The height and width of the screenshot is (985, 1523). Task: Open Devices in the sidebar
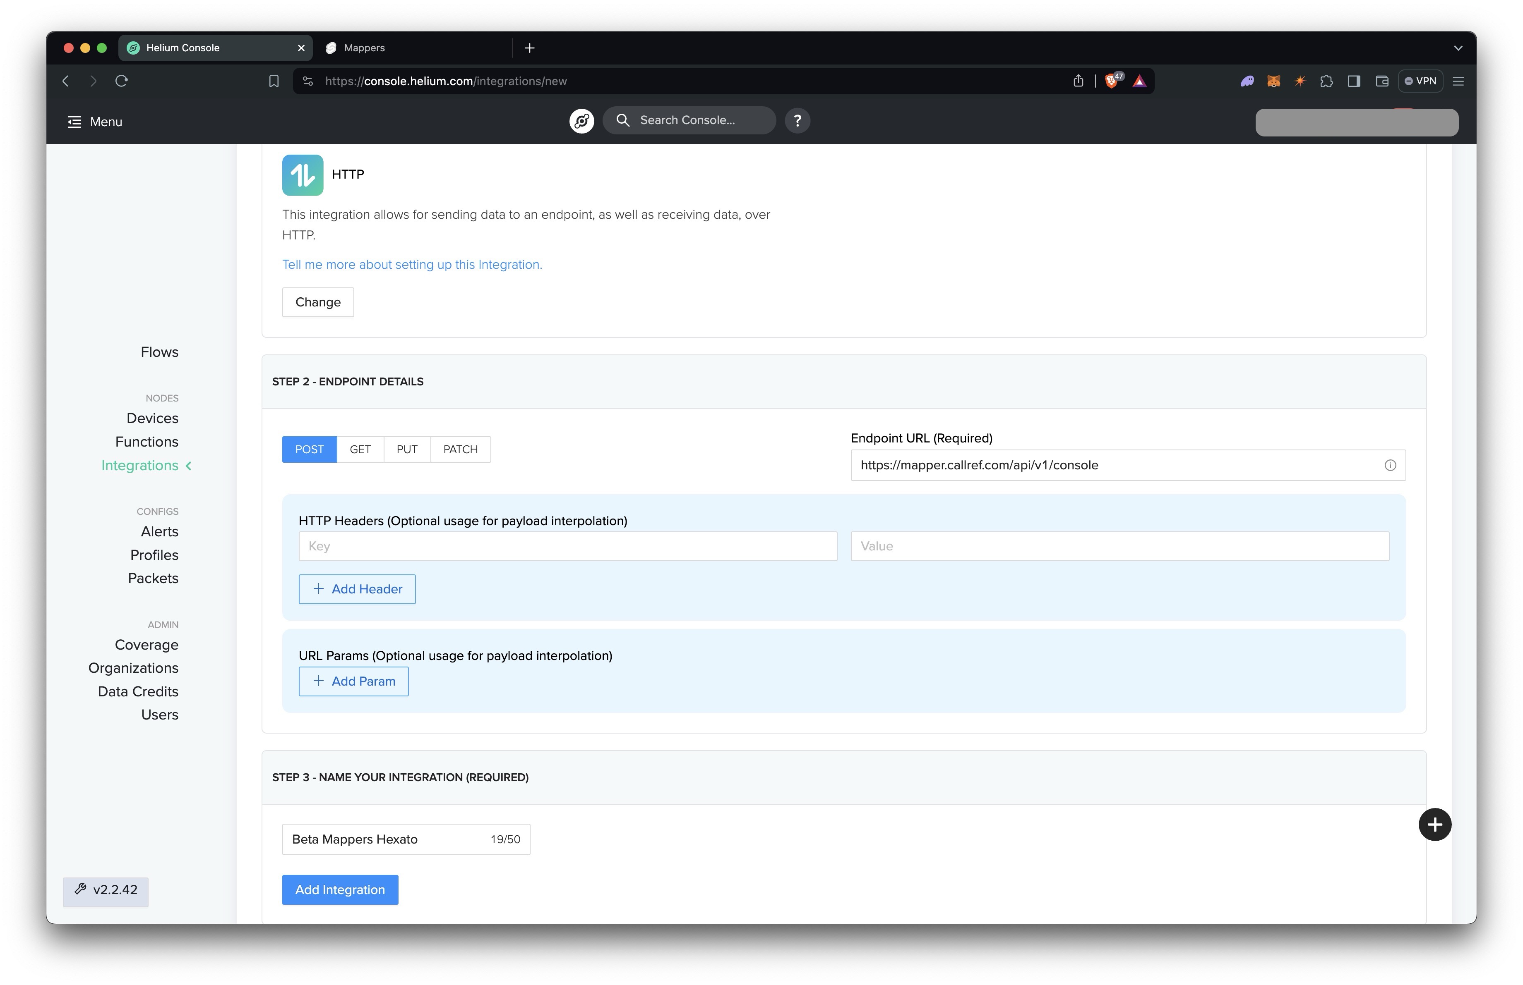click(152, 418)
